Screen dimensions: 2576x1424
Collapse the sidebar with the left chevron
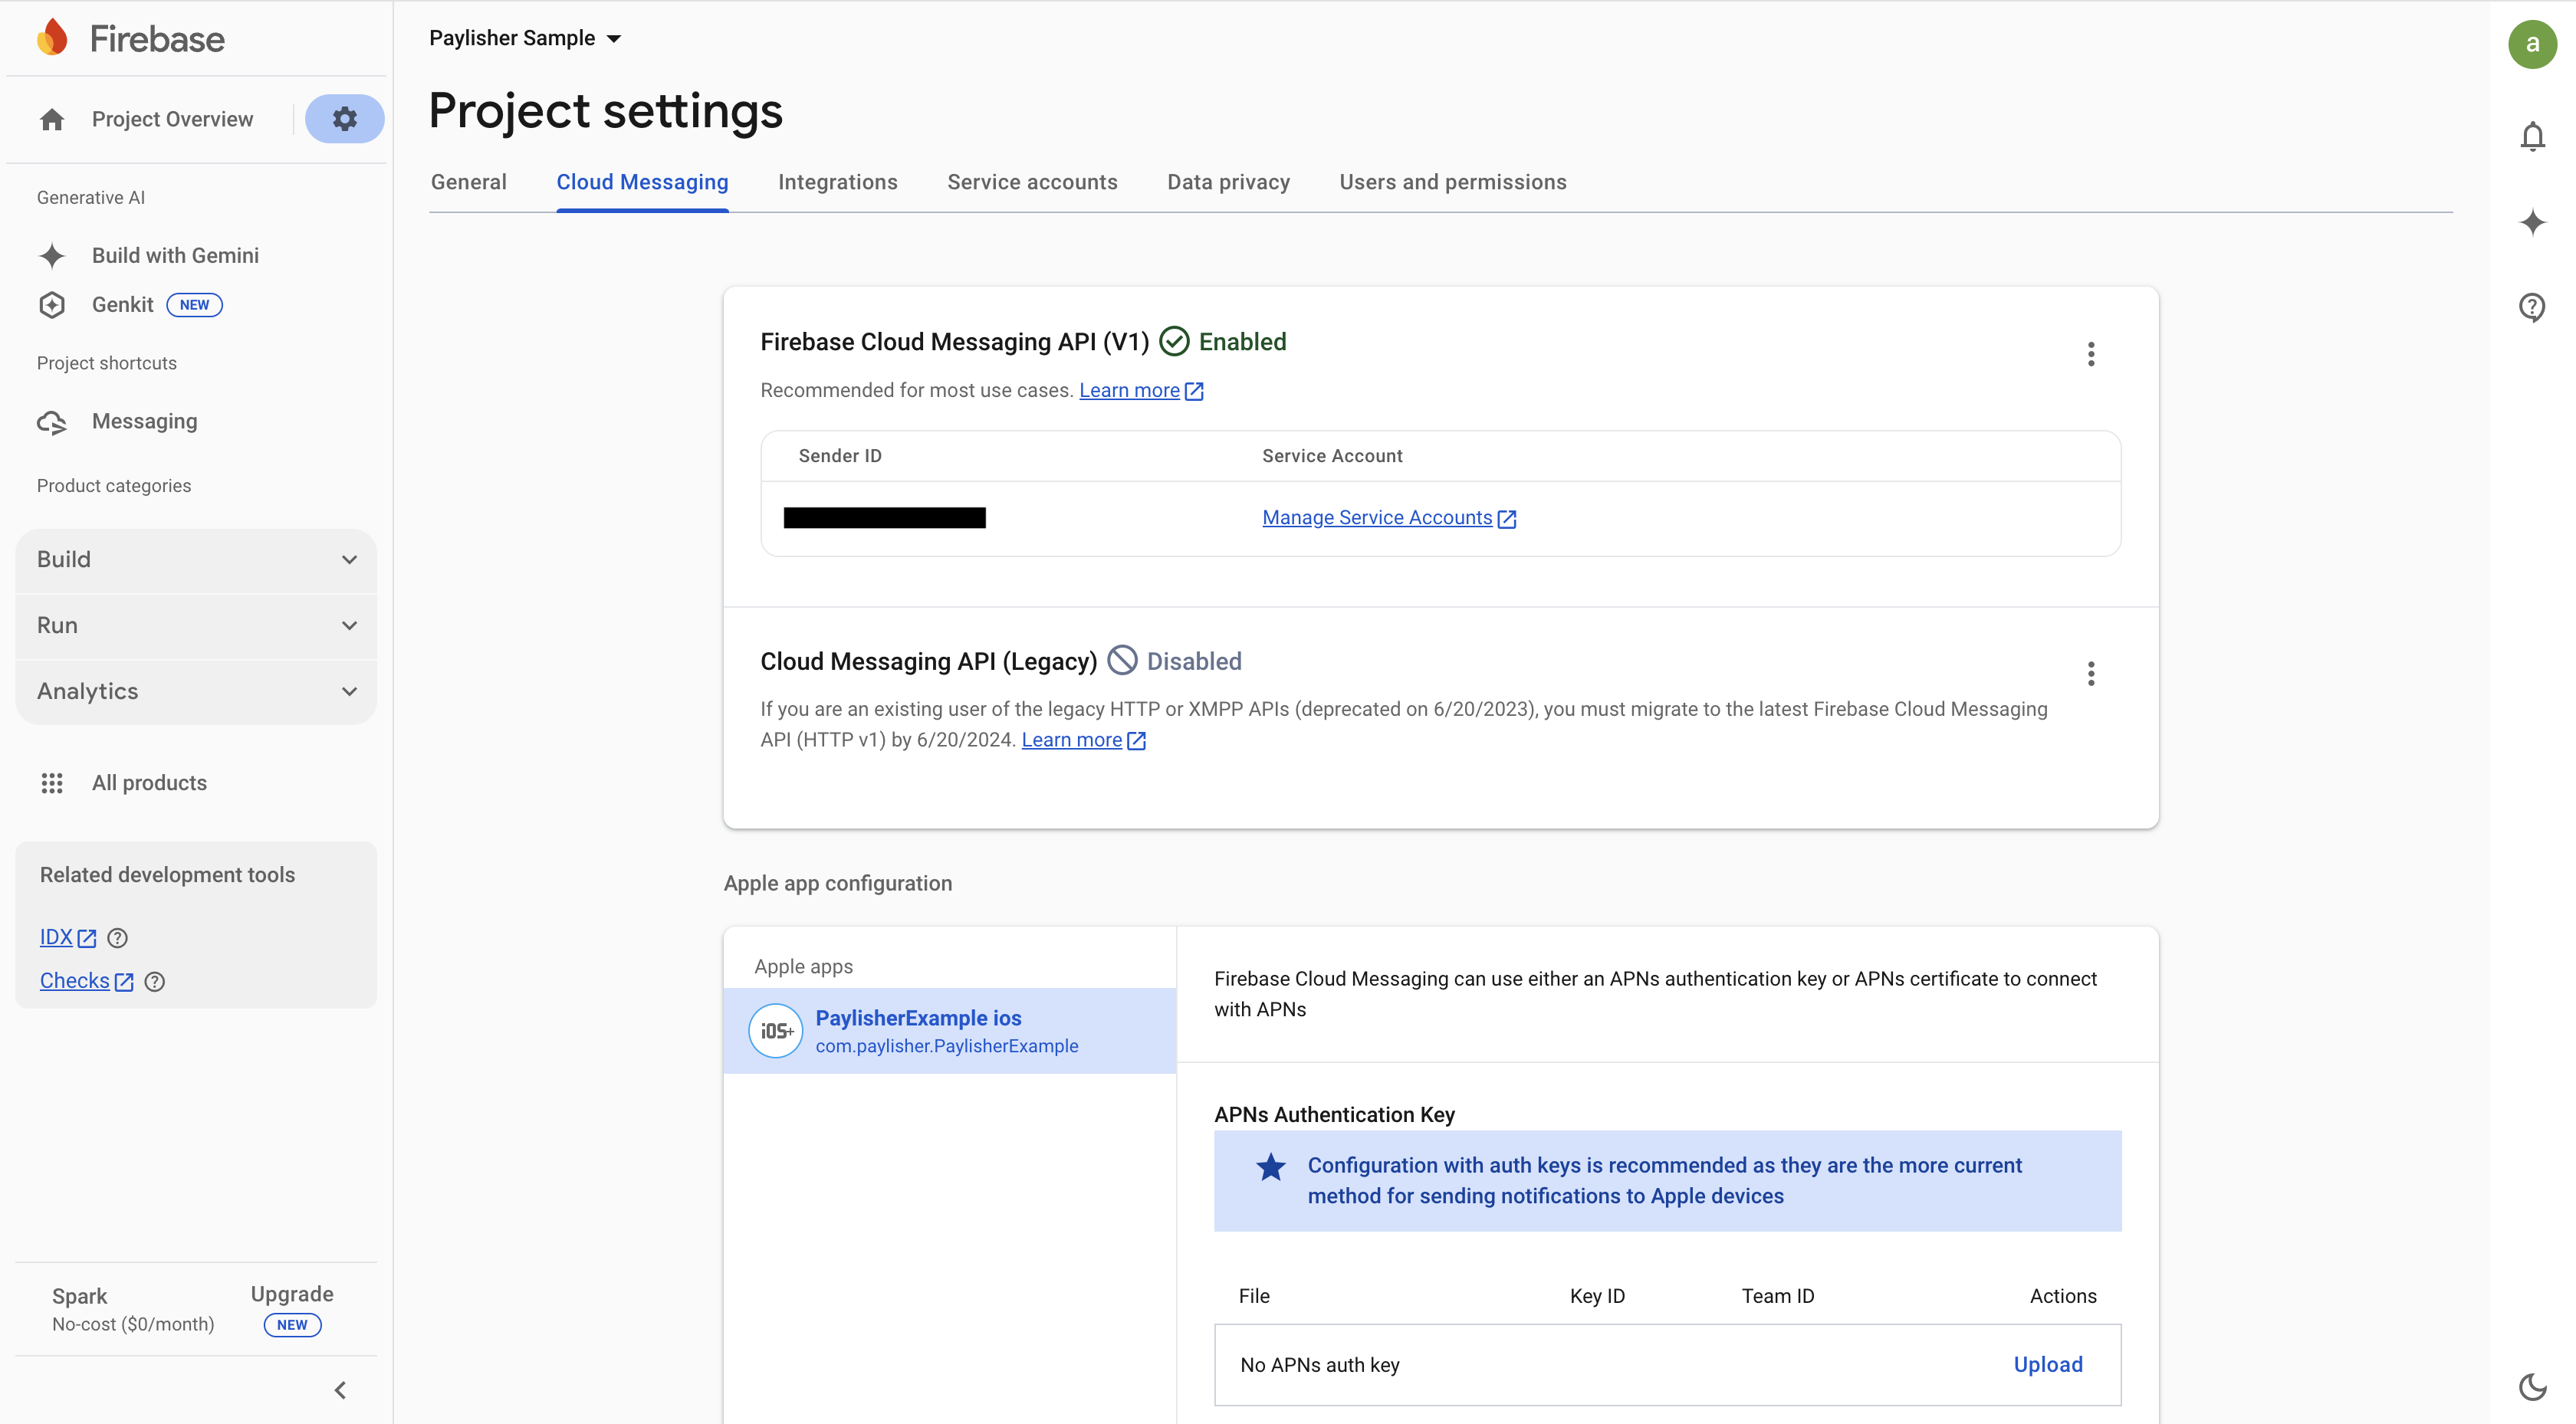tap(340, 1390)
